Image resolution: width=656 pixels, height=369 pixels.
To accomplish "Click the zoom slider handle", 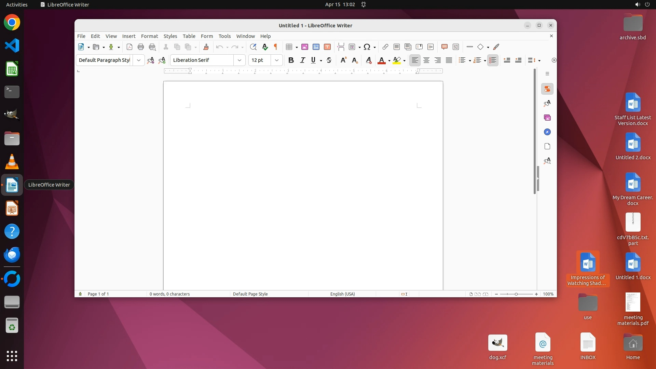I will (x=516, y=294).
